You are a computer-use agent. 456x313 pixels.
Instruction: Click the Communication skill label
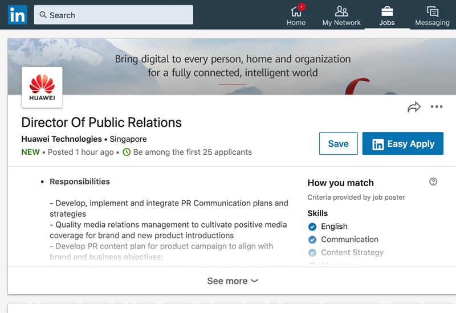coord(349,239)
